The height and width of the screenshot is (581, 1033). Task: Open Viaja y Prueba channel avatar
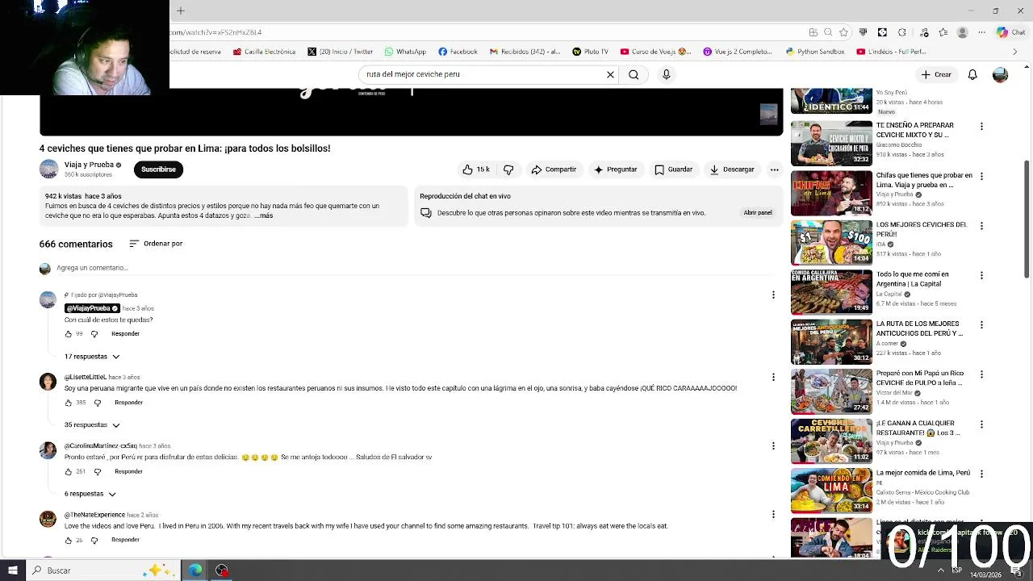[49, 169]
